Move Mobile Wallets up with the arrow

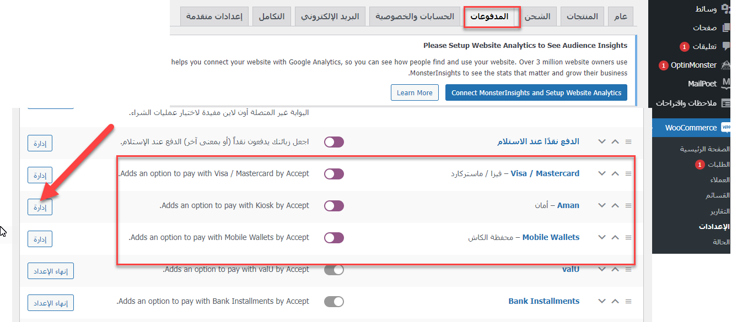coord(615,238)
